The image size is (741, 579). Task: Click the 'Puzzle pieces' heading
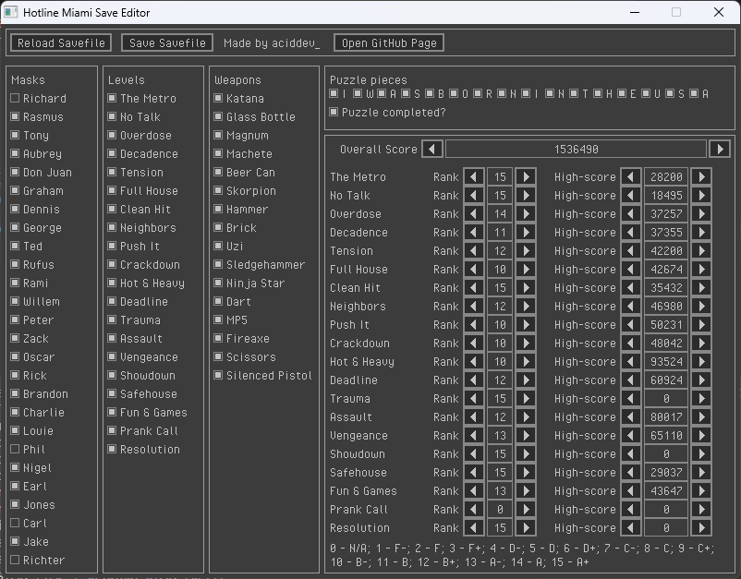(x=368, y=79)
